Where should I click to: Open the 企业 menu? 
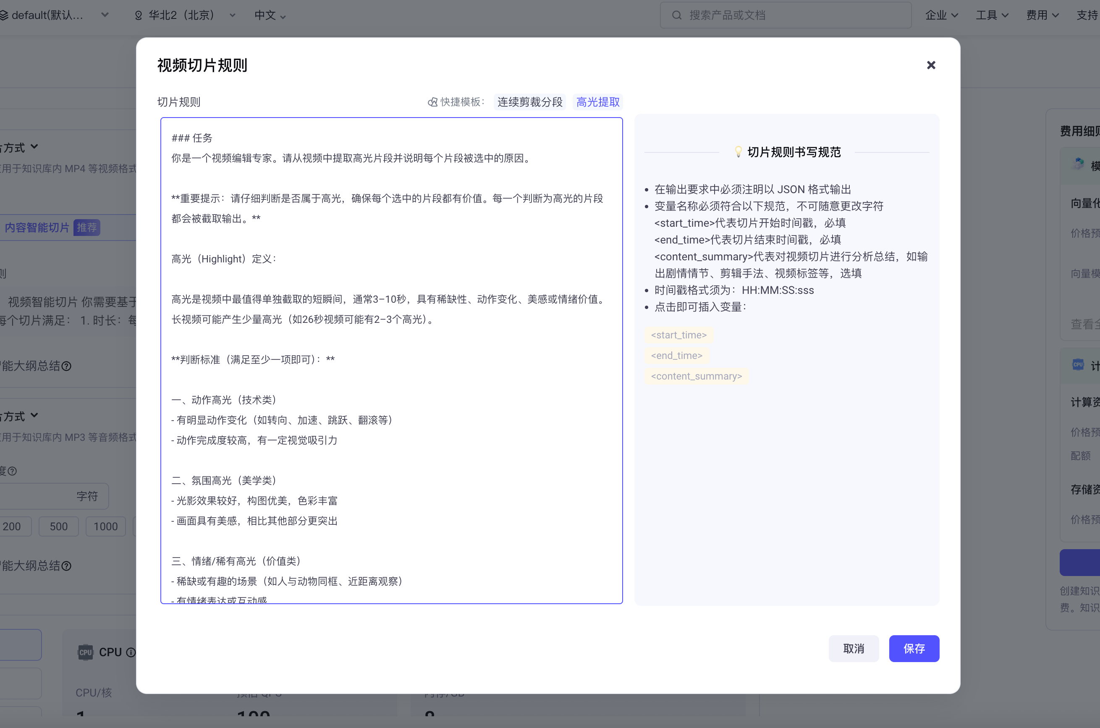tap(941, 15)
